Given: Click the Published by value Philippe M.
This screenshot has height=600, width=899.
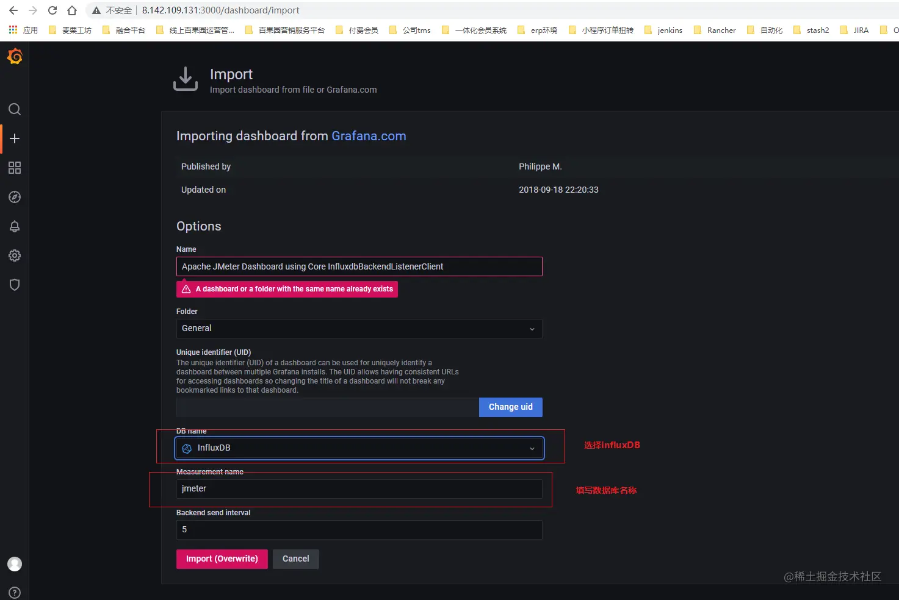Looking at the screenshot, I should click(x=540, y=166).
